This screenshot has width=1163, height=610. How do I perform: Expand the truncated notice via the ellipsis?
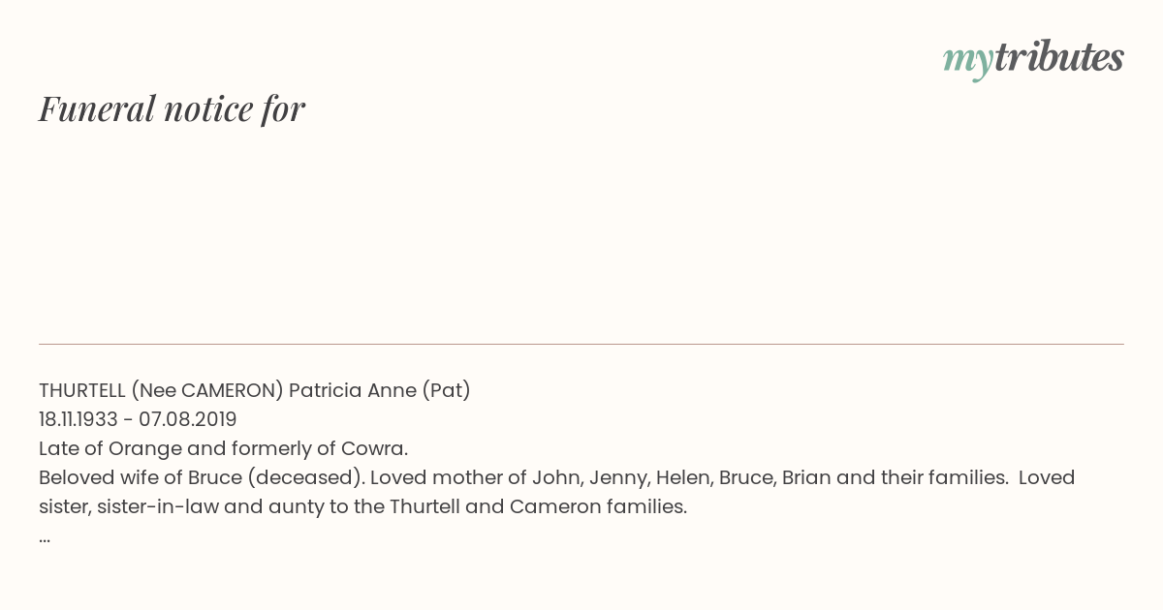45,536
